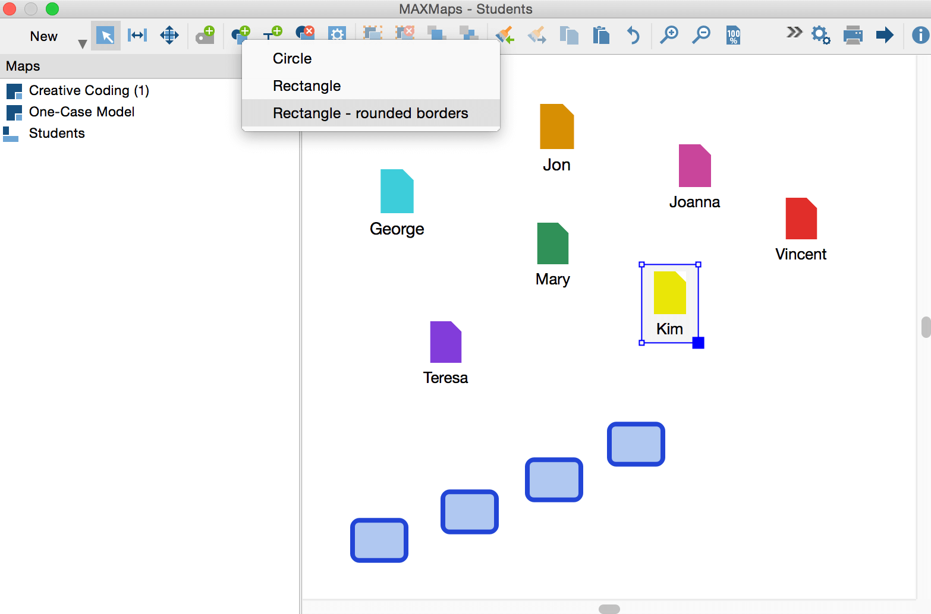The width and height of the screenshot is (931, 614).
Task: Click the export arrow icon
Action: coord(885,35)
